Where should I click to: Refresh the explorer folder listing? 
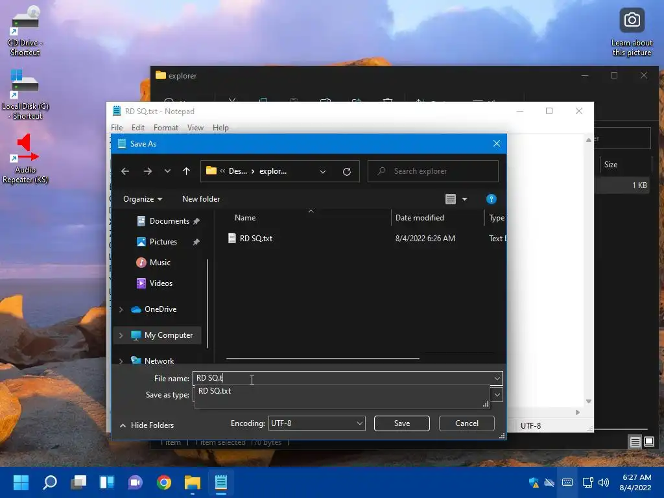click(x=347, y=171)
